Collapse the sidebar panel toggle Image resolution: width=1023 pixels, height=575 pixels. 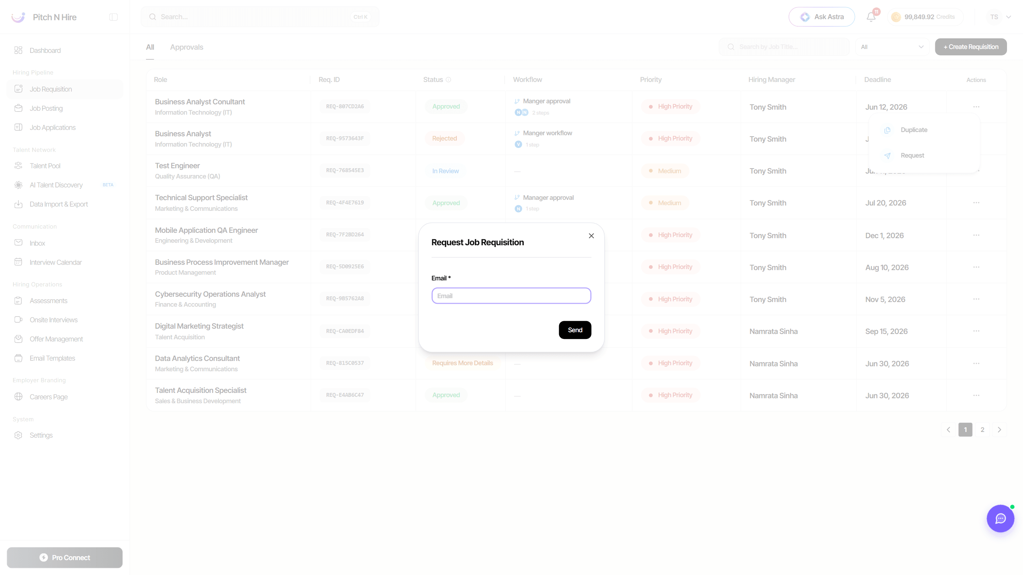coord(114,17)
